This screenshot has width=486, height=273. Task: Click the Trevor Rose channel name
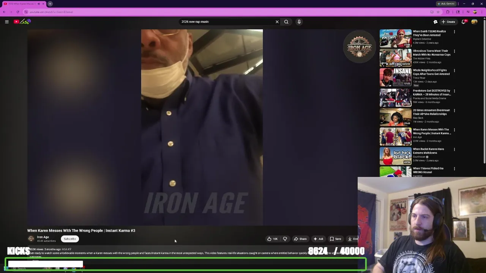tap(420, 78)
